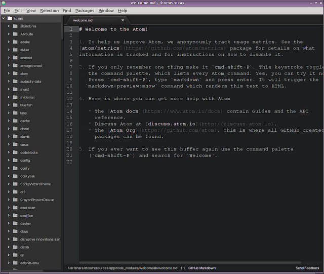
Task: Click the .clamtk folder icon
Action: point(15,136)
